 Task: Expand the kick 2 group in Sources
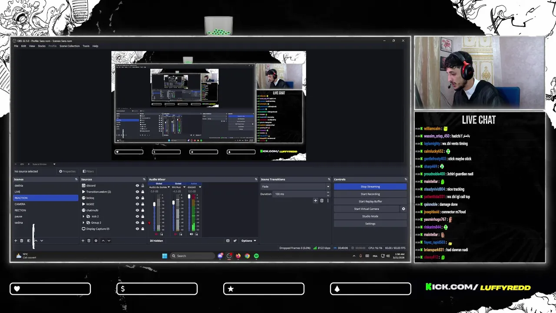(83, 216)
